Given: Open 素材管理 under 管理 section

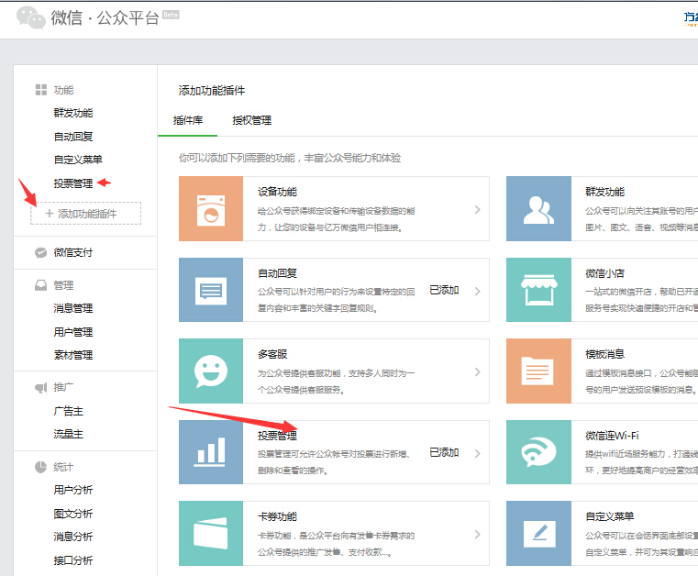Looking at the screenshot, I should 72,355.
